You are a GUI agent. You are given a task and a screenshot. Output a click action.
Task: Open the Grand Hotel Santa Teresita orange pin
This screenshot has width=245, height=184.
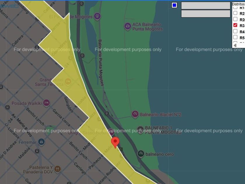[x=68, y=82]
